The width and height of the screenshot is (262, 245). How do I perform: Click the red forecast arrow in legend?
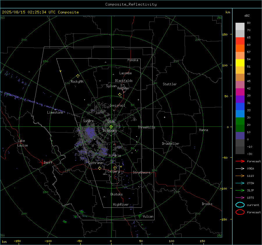click(x=240, y=161)
